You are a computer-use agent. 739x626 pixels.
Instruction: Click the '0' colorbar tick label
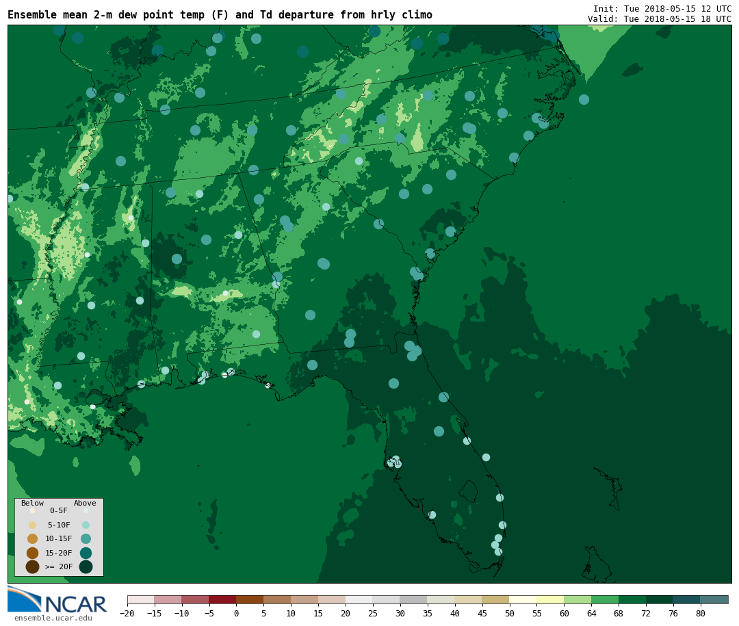click(x=237, y=613)
